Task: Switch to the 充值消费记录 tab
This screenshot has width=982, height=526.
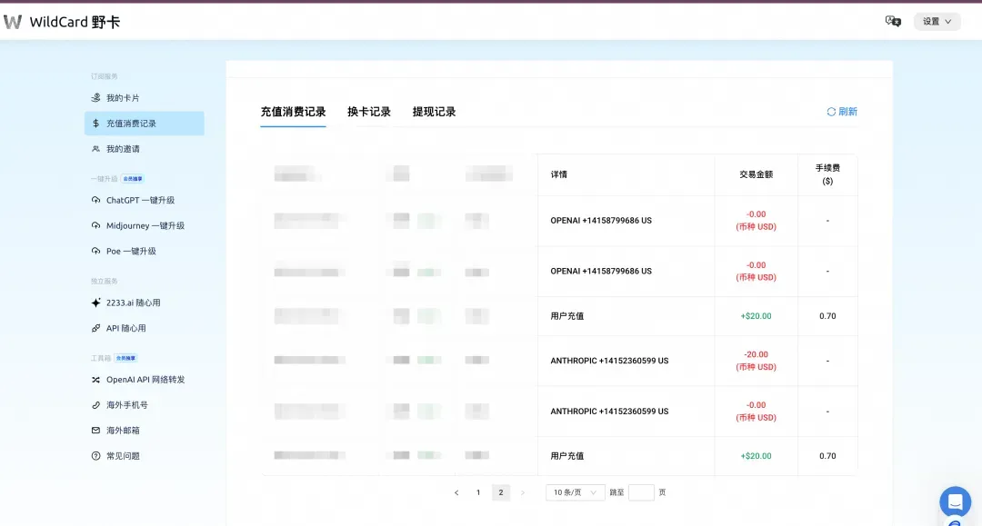Action: tap(293, 112)
